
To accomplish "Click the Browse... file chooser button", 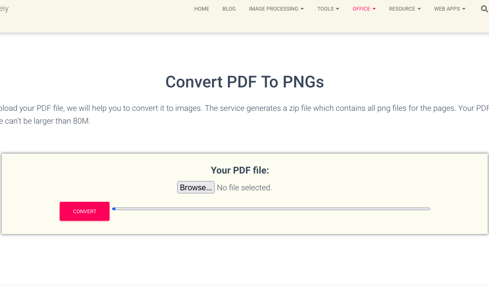I will point(196,187).
